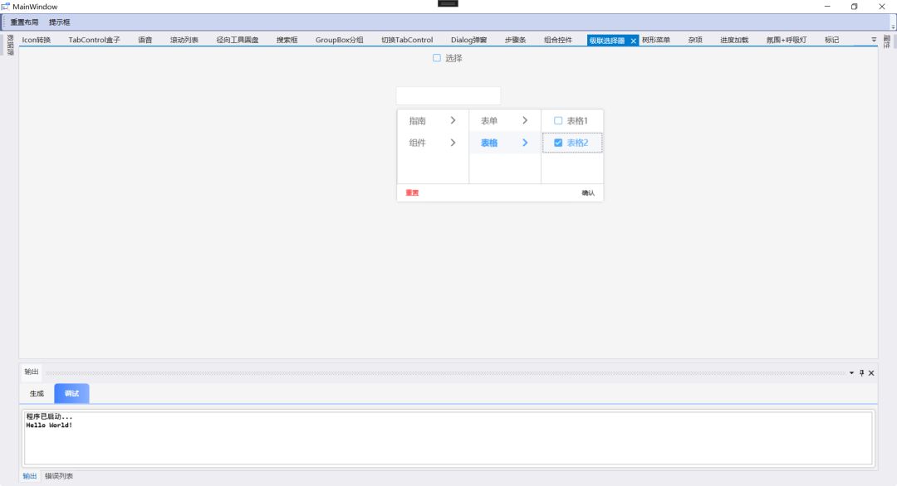The width and height of the screenshot is (897, 486).
Task: Switch to the bottom 输出 tab
Action: click(30, 476)
